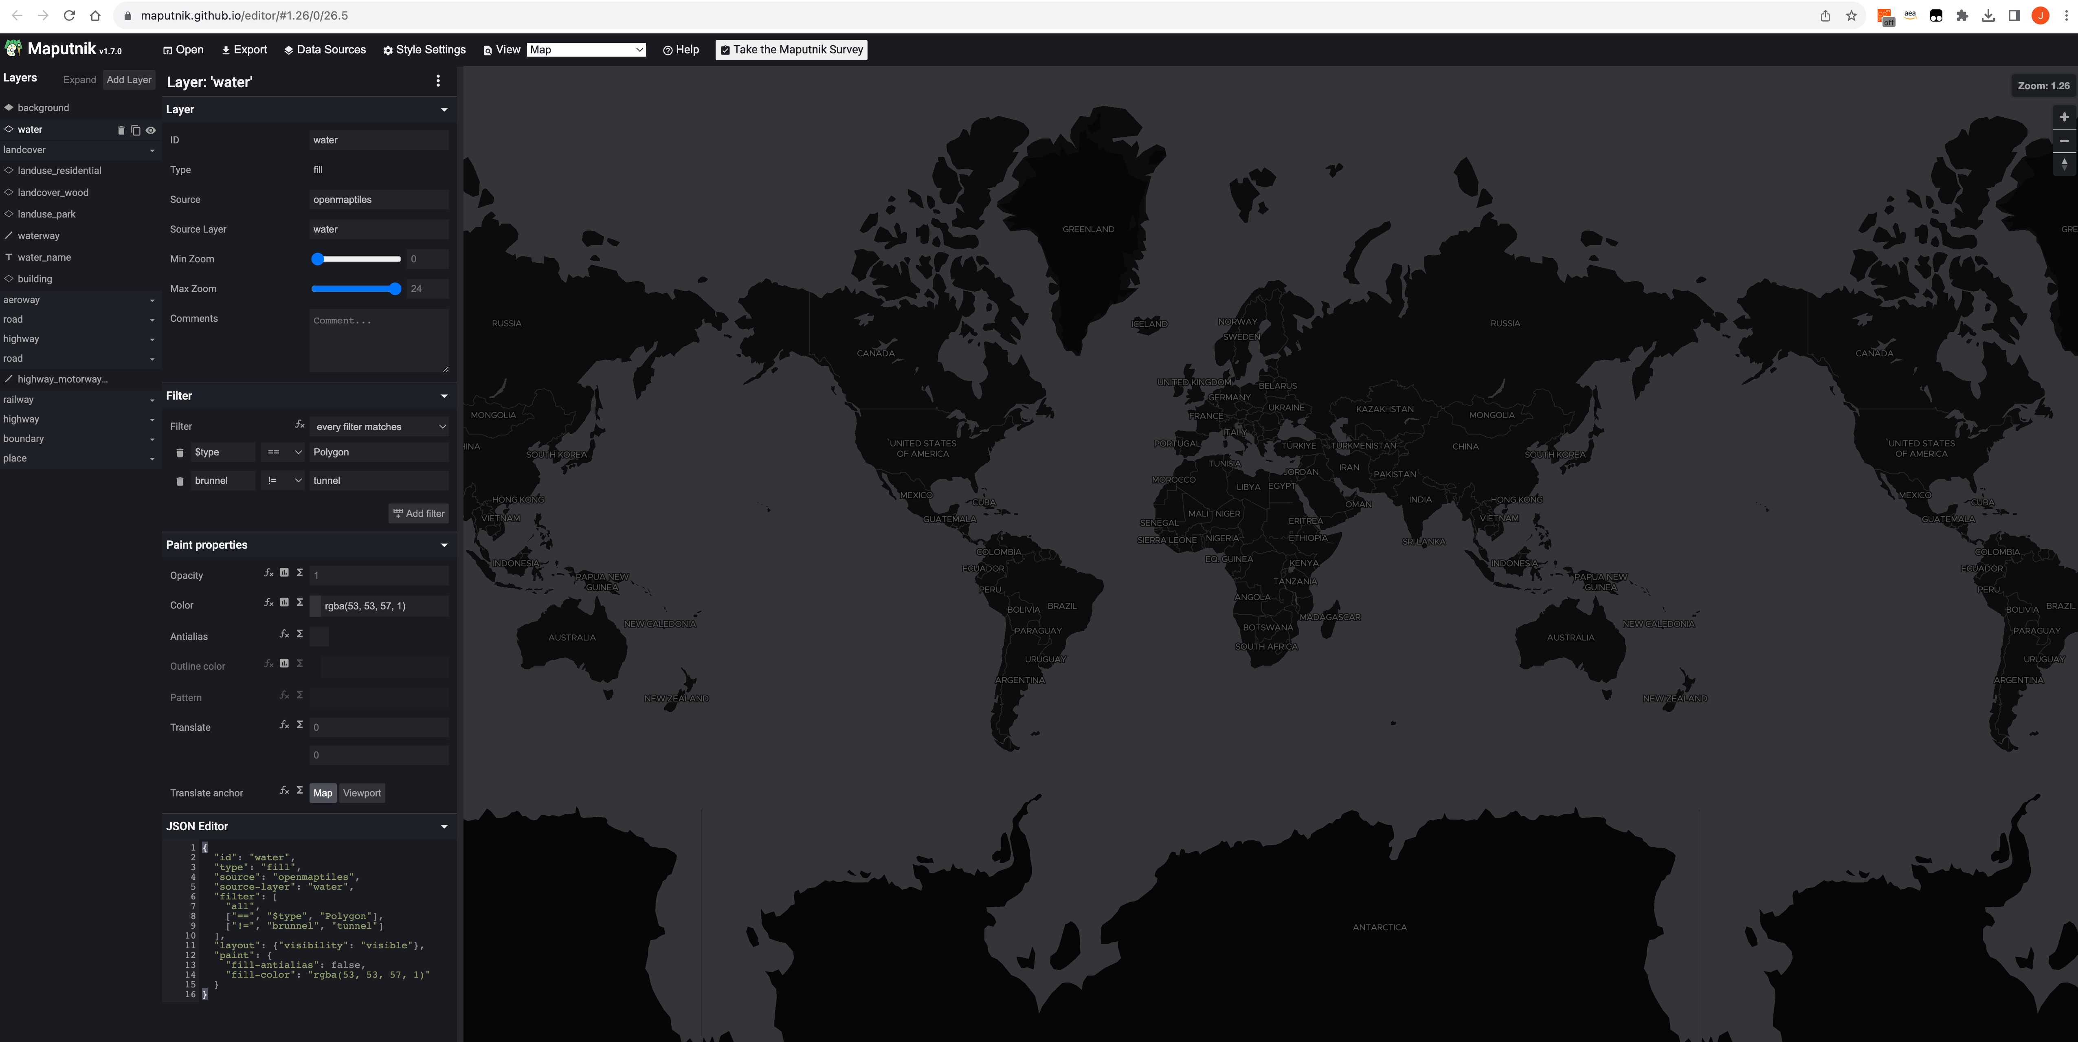Open the three-dot options menu for the layer

pos(438,81)
